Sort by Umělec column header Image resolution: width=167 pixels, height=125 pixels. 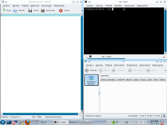coord(121,80)
